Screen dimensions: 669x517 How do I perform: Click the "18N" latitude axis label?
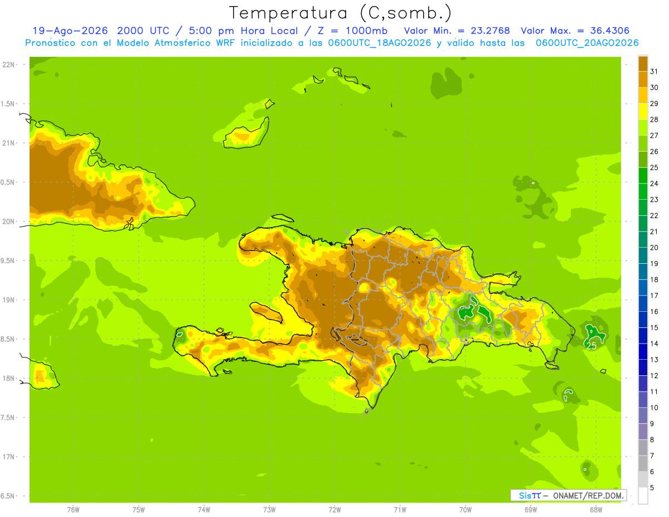click(8, 378)
